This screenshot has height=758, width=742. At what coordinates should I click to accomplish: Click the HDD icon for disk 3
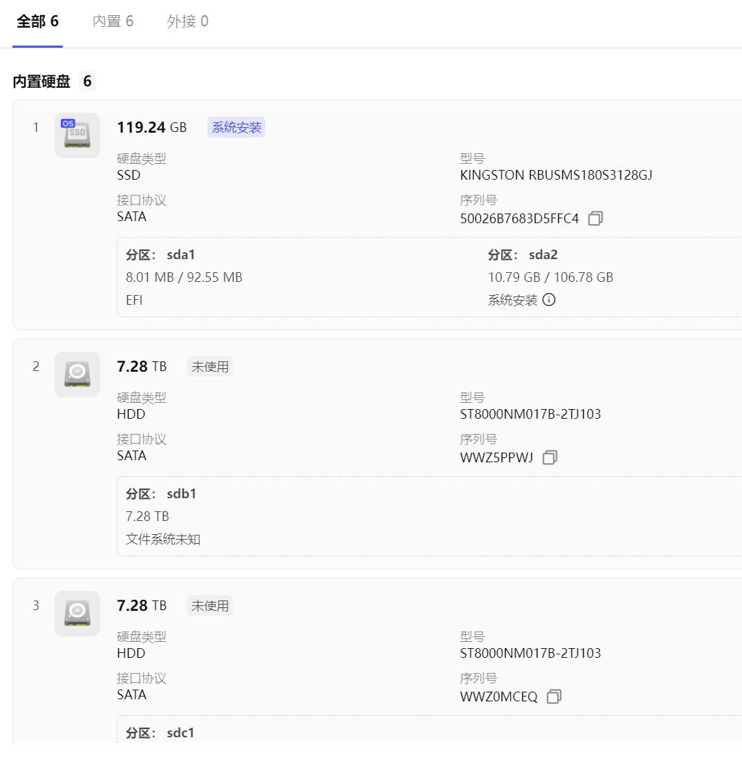pos(77,614)
